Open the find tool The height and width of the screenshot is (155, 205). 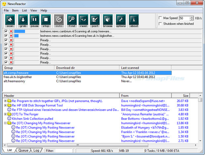pyautogui.click(x=72, y=21)
